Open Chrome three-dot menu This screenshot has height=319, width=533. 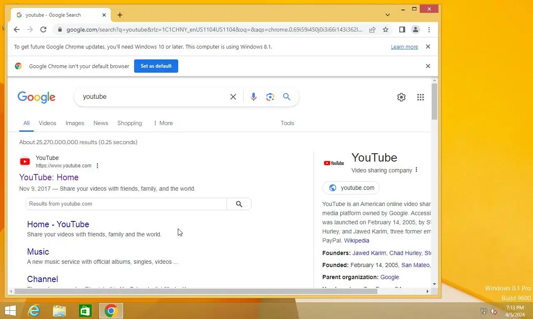coord(429,29)
